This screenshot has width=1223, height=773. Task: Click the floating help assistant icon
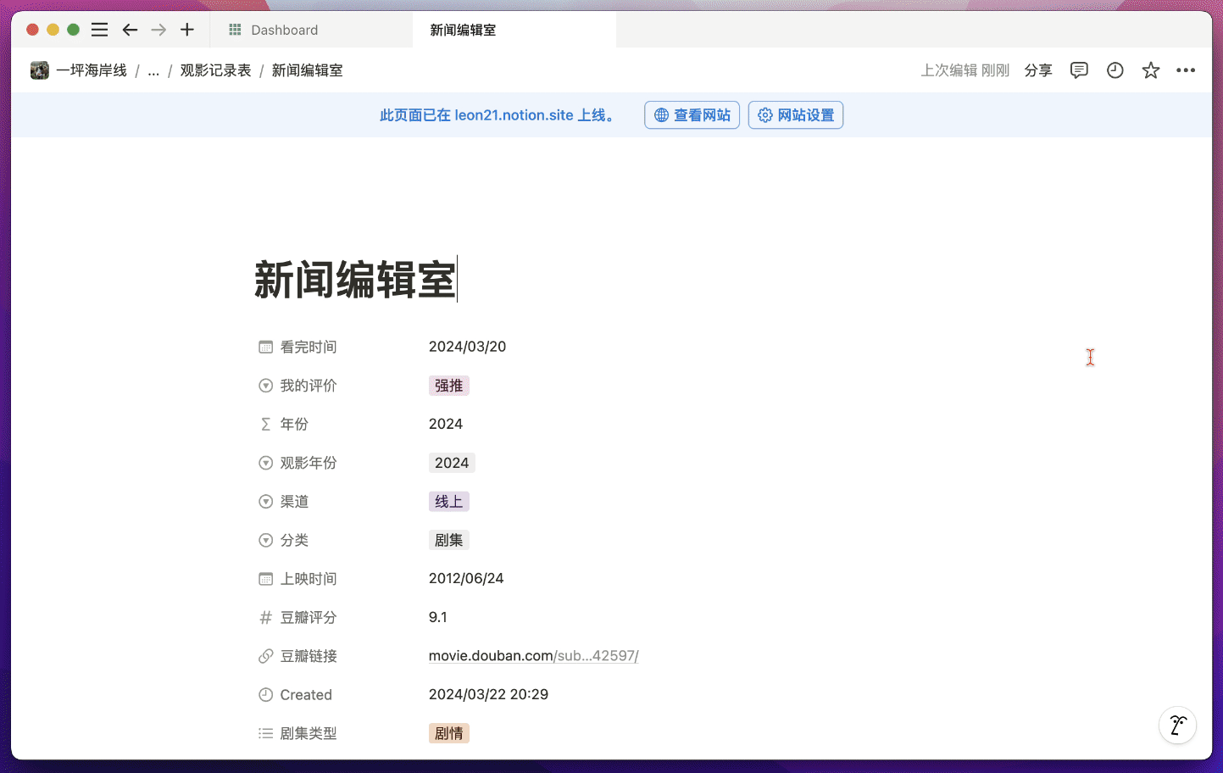coord(1177,726)
